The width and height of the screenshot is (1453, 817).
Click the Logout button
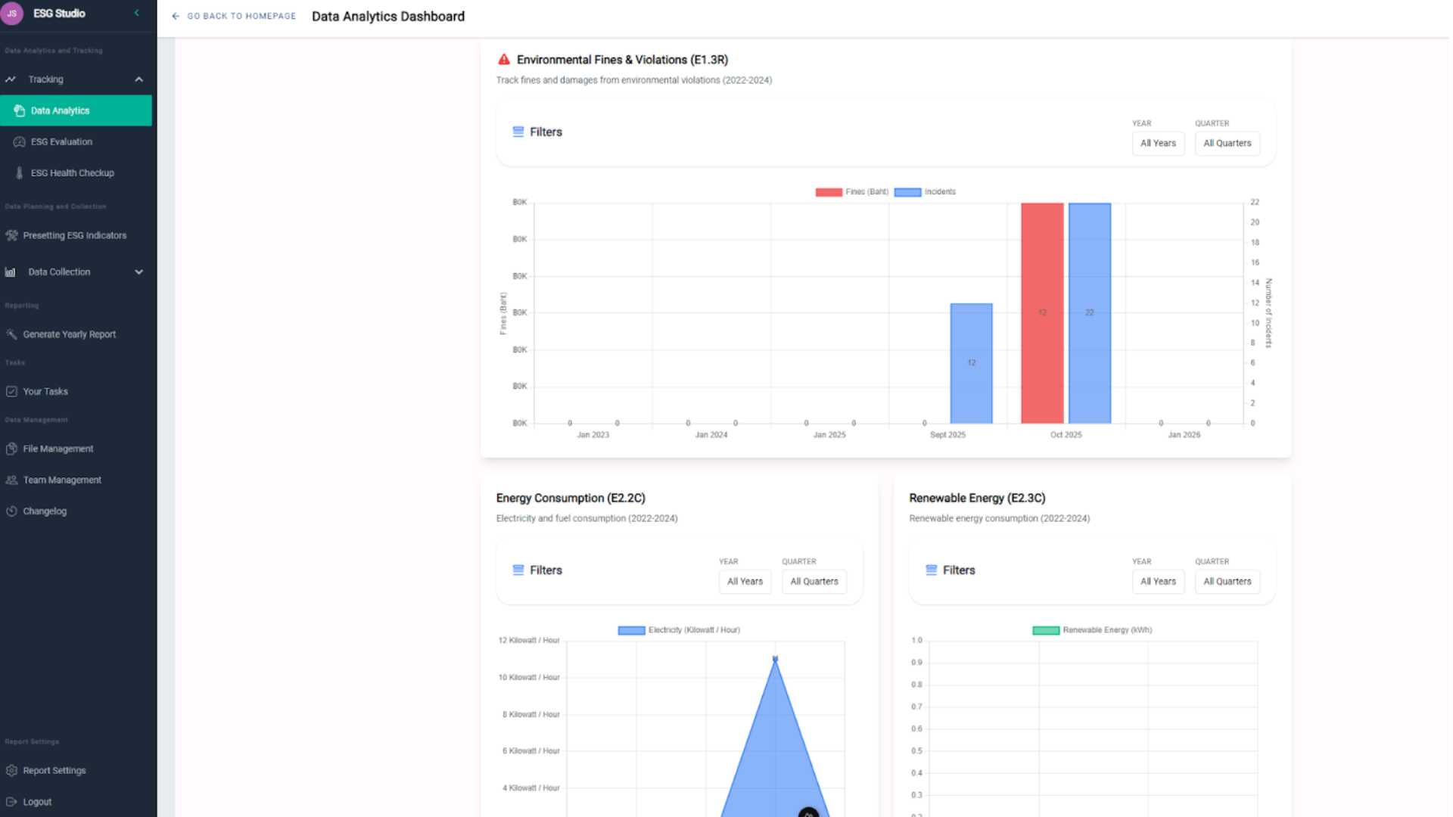click(x=37, y=802)
